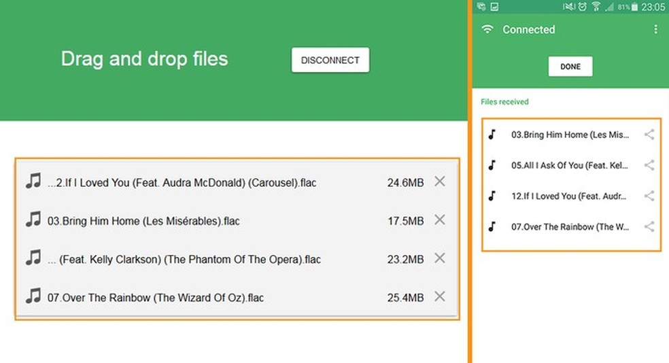This screenshot has width=669, height=363.
Task: Click the 25.4MB file size
Action: [405, 298]
